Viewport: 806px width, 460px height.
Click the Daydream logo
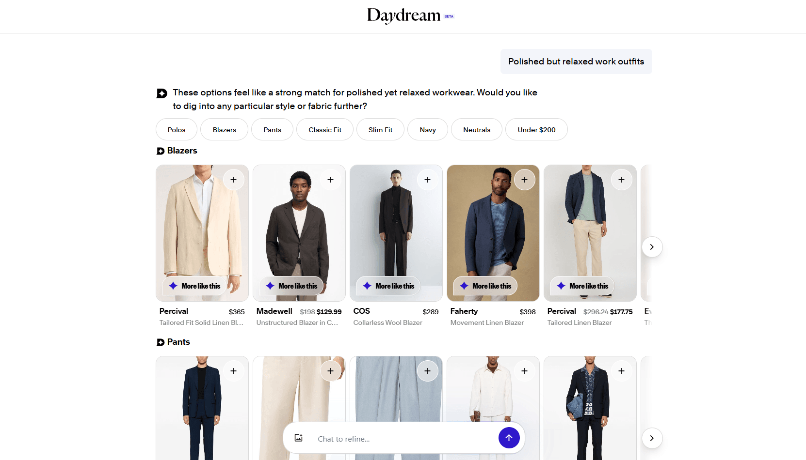pos(404,15)
